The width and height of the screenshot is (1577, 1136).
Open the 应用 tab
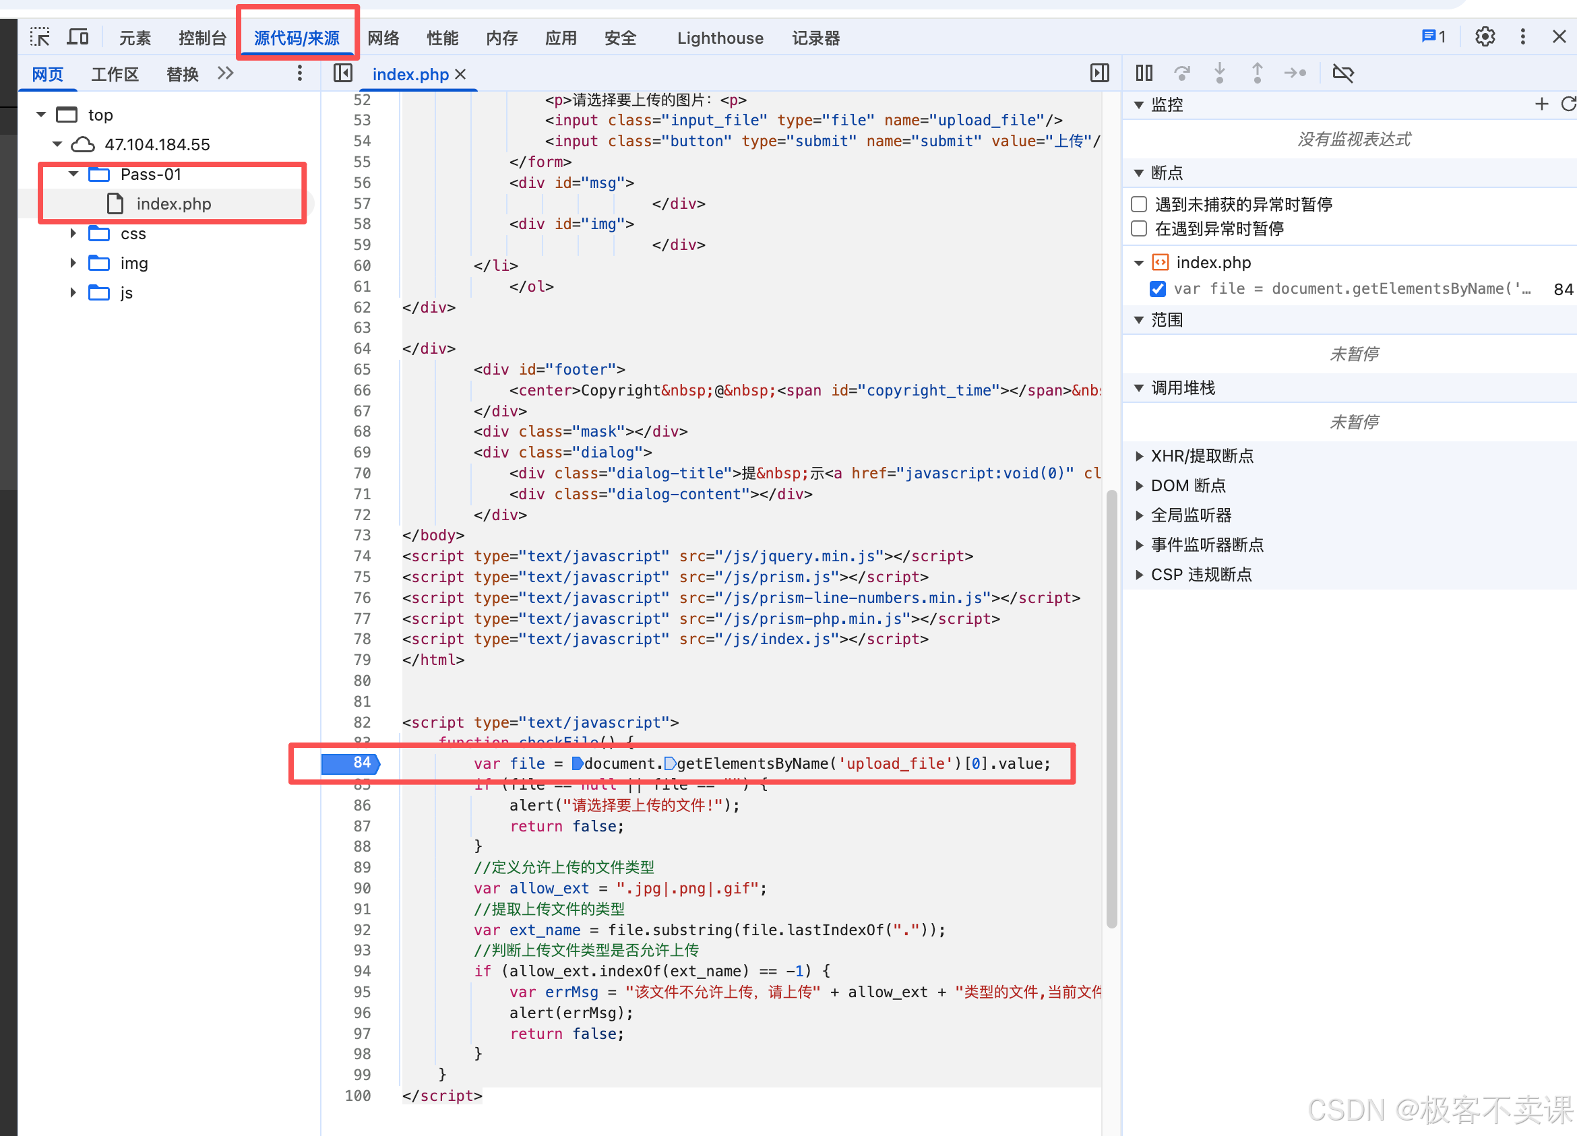tap(561, 38)
